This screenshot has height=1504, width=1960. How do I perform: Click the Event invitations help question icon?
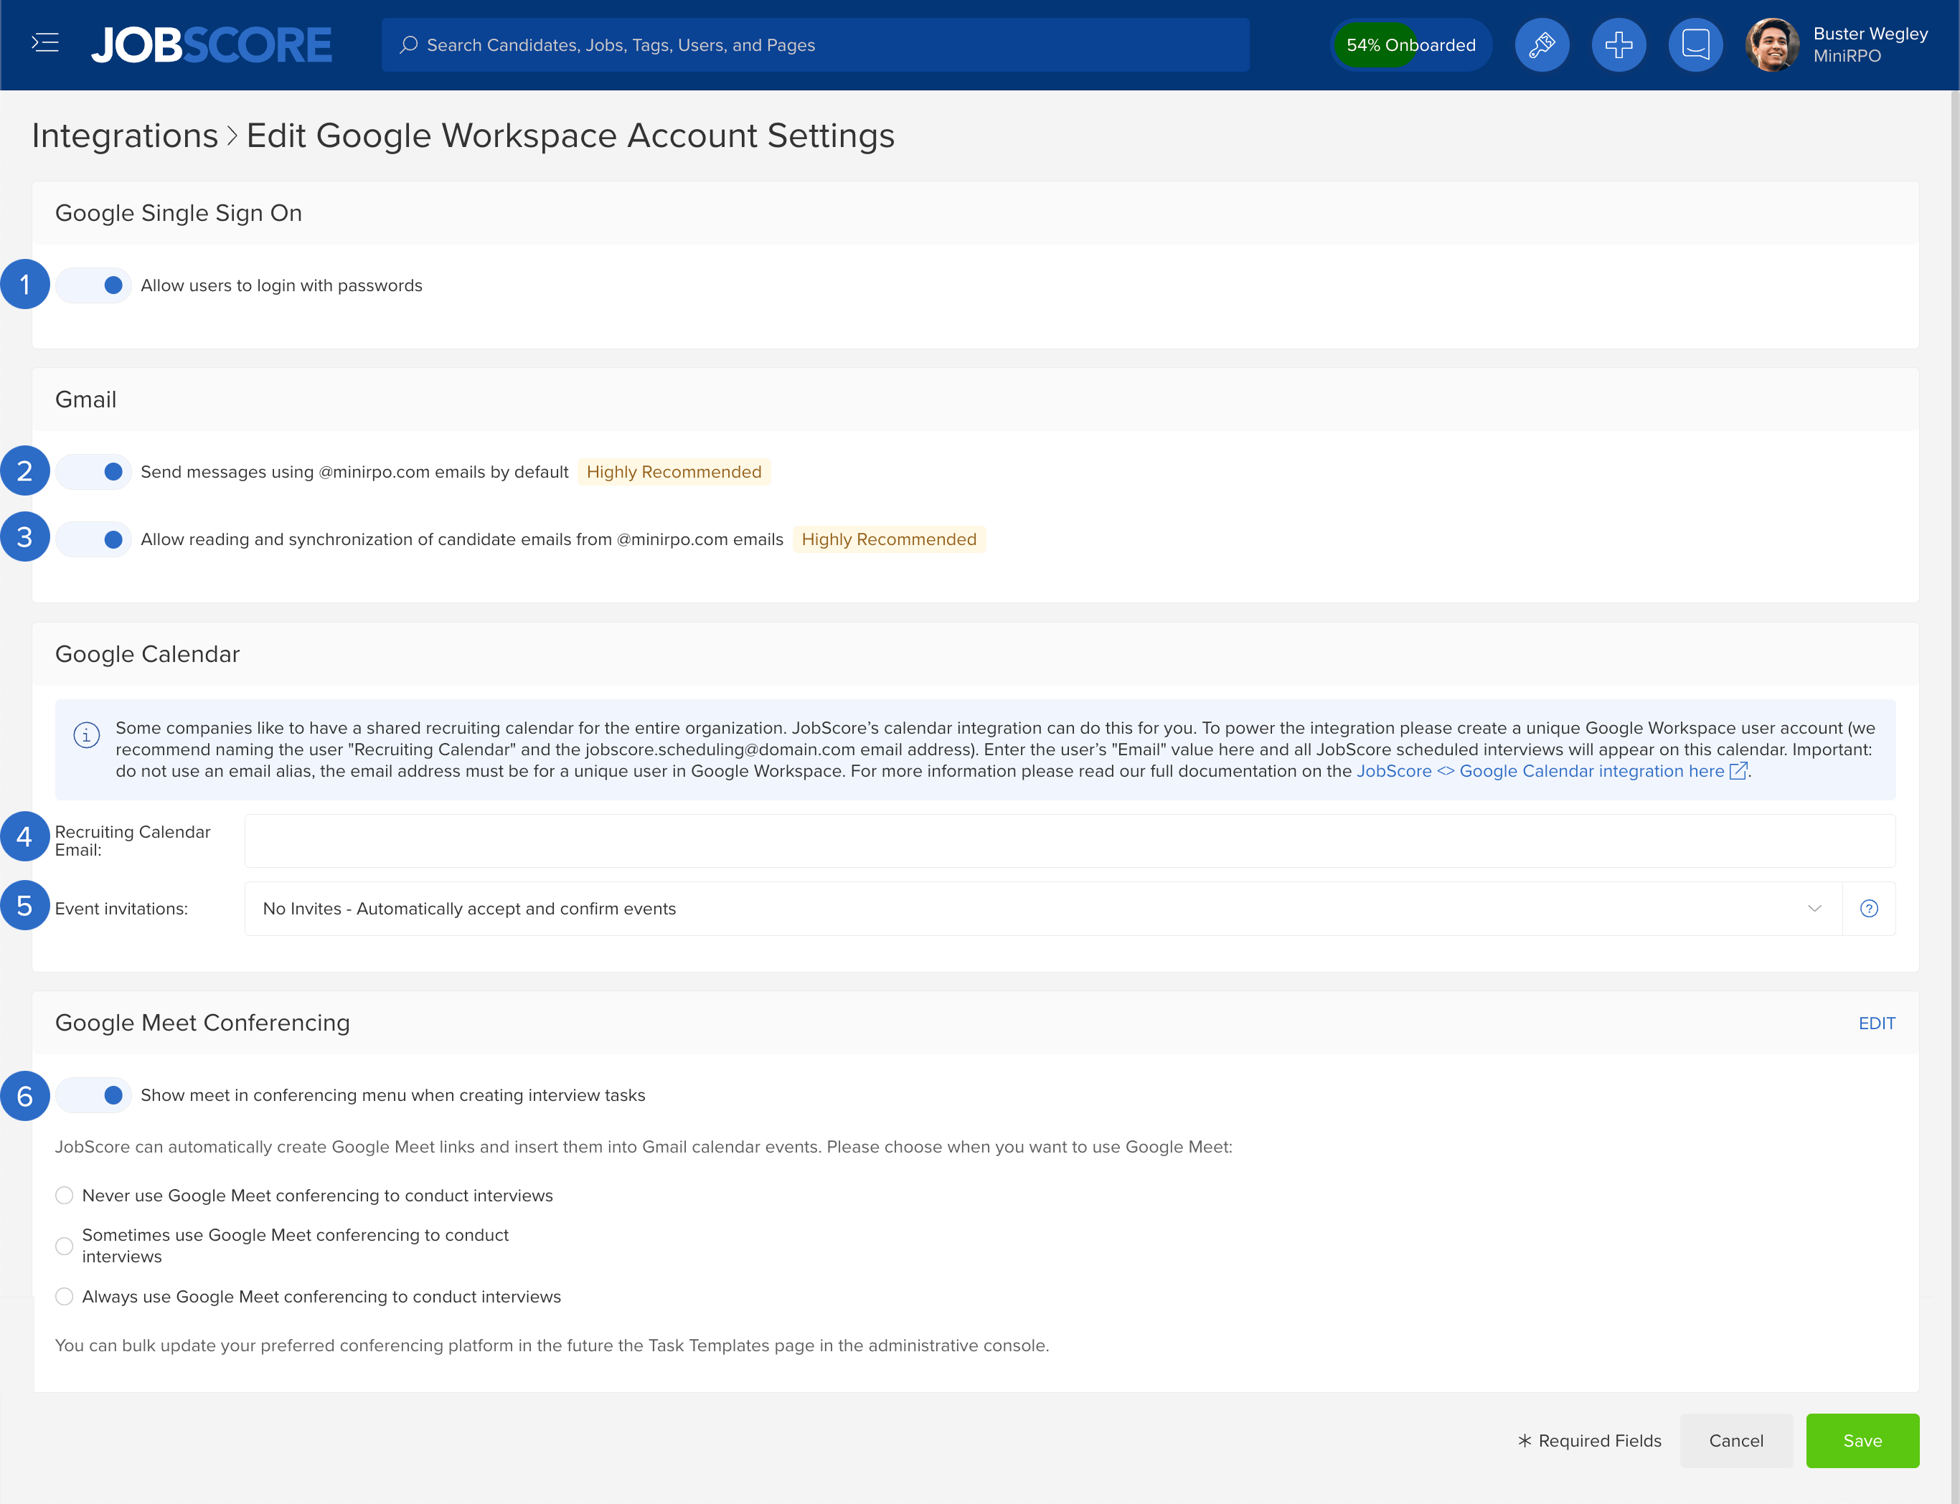1869,909
